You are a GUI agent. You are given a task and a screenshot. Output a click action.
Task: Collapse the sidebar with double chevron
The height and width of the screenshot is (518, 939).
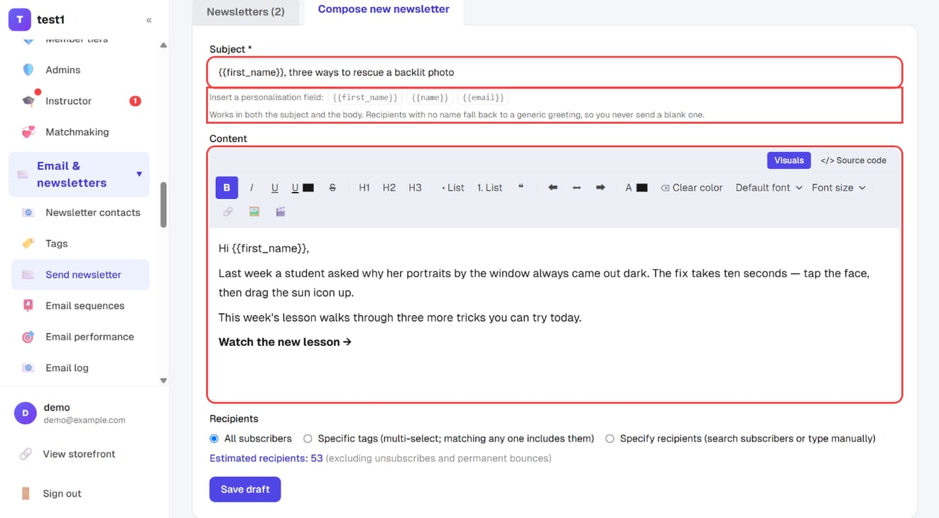pyautogui.click(x=149, y=20)
